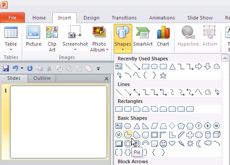Select the Slides pane tab
Image resolution: width=230 pixels, height=165 pixels.
click(14, 78)
